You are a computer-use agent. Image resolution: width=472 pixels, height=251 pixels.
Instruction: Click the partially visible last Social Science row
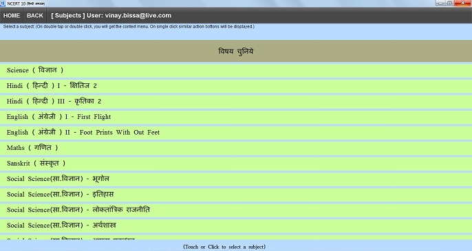tap(236, 237)
